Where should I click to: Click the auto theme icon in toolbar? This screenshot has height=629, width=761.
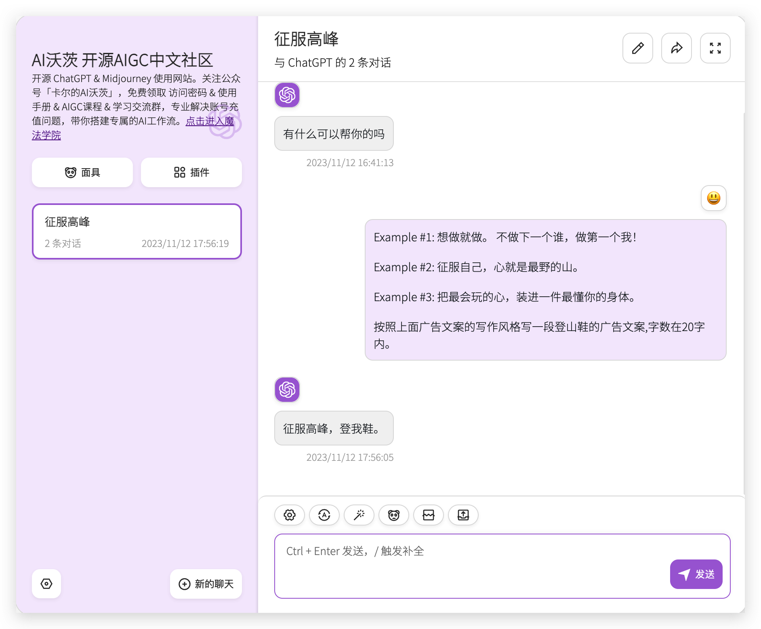point(324,515)
